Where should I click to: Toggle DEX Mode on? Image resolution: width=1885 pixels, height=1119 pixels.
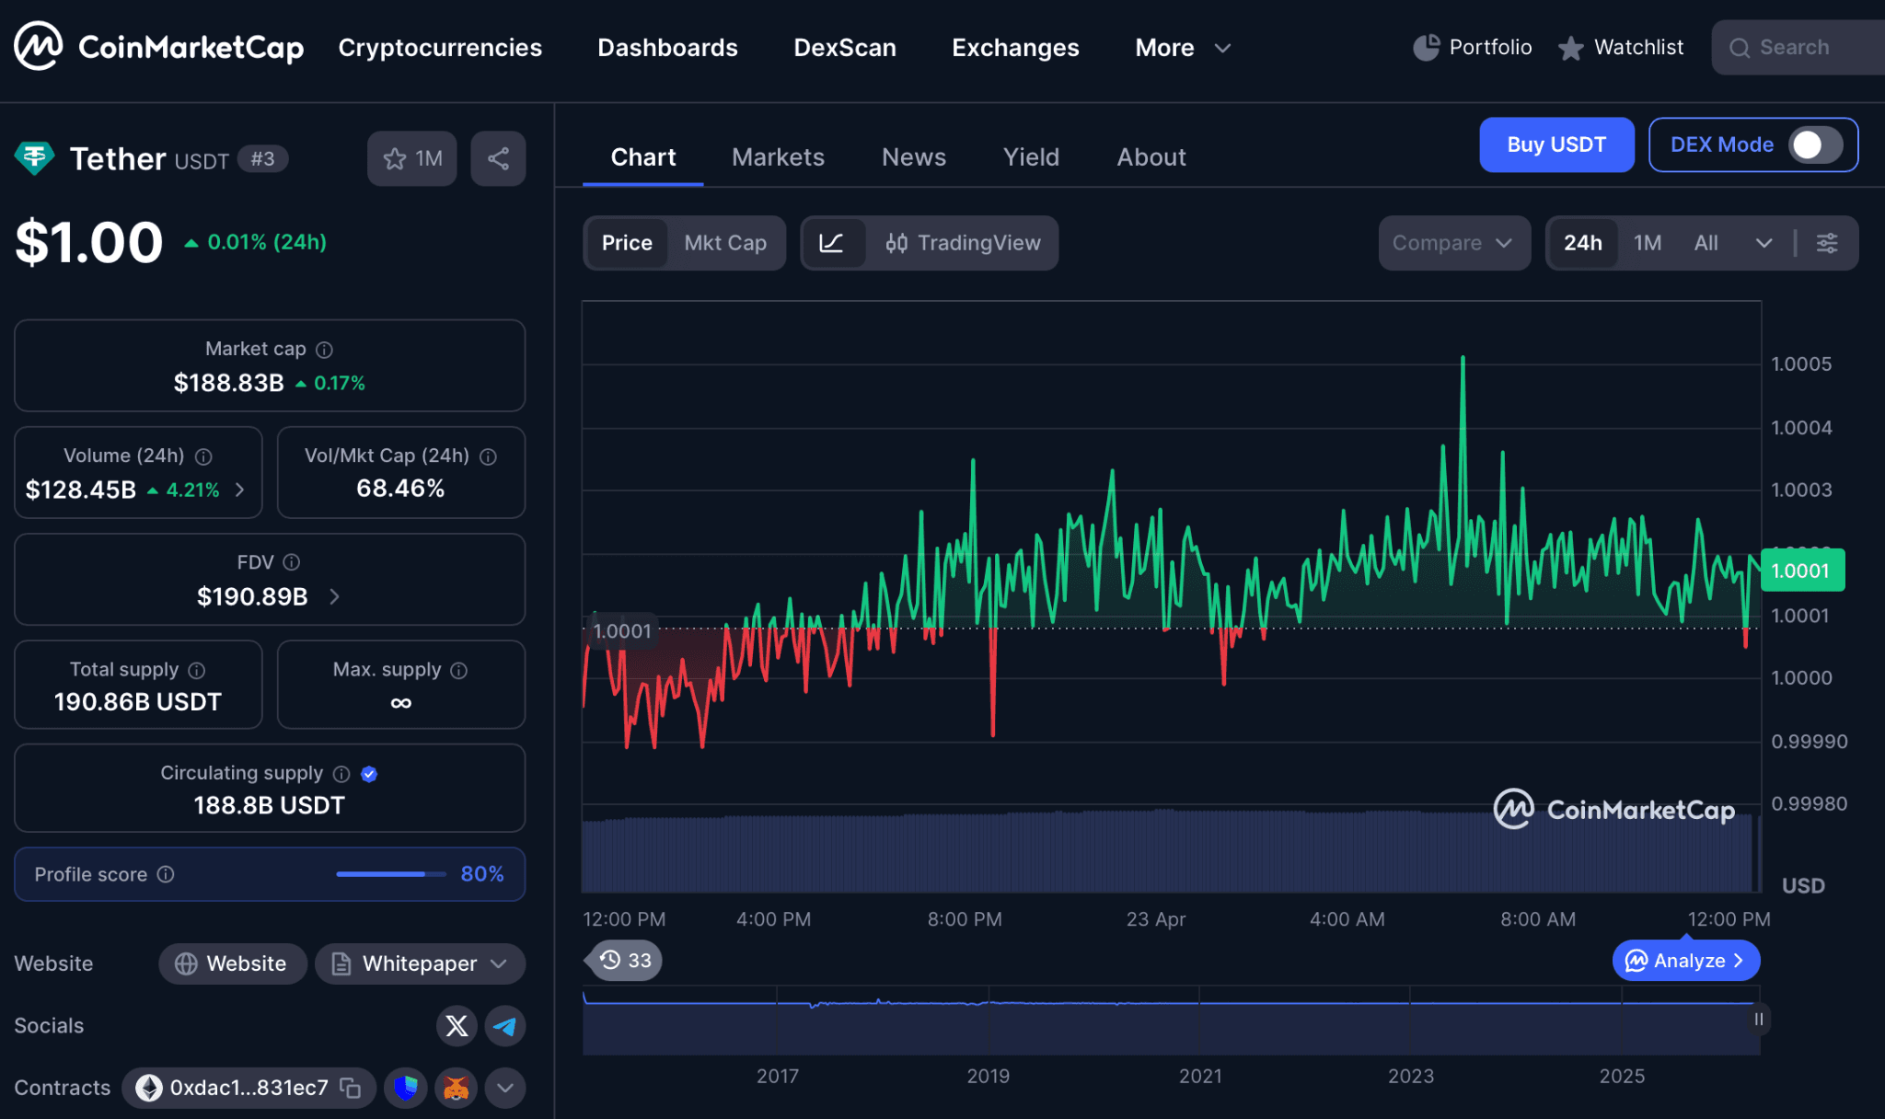coord(1810,144)
